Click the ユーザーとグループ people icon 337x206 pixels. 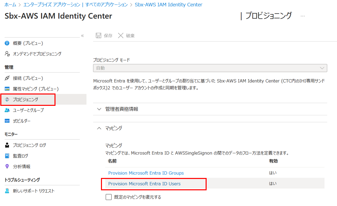(x=7, y=110)
